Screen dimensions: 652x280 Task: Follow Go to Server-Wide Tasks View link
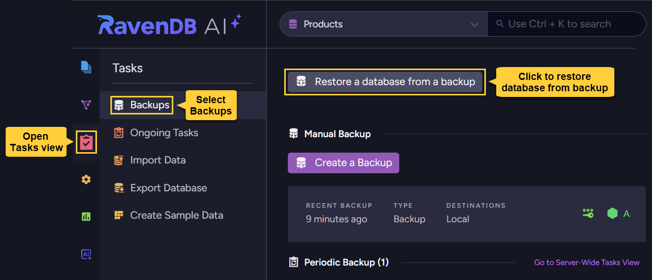(586, 262)
